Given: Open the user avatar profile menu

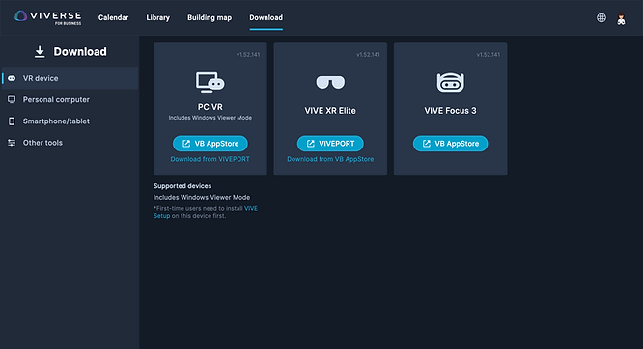Looking at the screenshot, I should [x=621, y=19].
